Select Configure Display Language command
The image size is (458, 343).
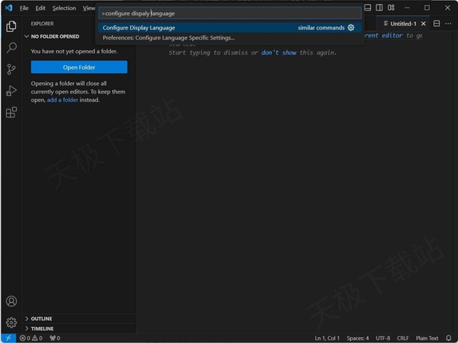(139, 27)
